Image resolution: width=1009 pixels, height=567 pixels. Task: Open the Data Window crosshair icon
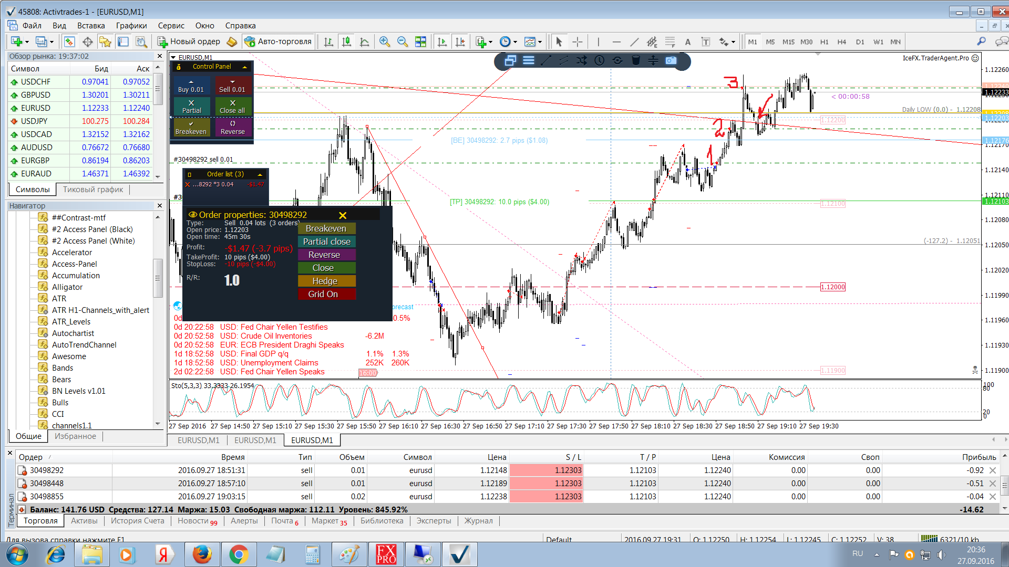[x=87, y=41]
